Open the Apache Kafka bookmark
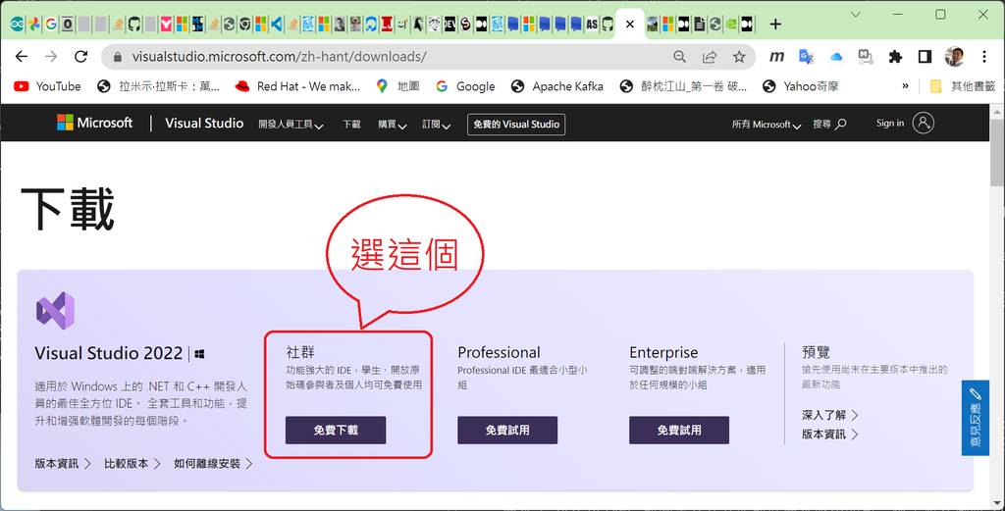 557,86
